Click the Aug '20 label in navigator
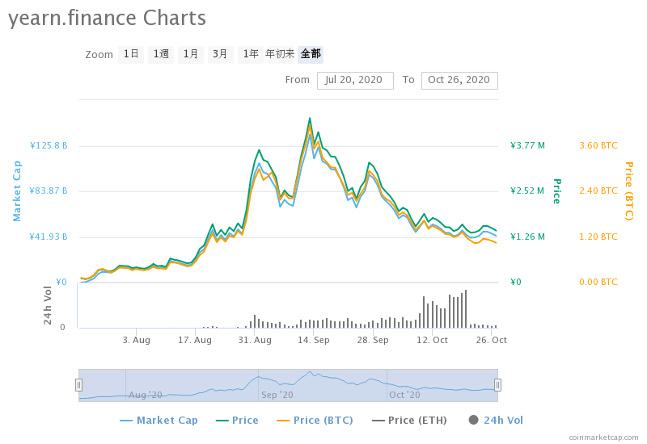647x444 pixels. click(x=146, y=395)
